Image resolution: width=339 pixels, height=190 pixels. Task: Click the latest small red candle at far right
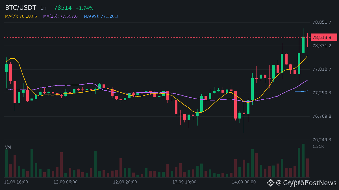point(307,37)
